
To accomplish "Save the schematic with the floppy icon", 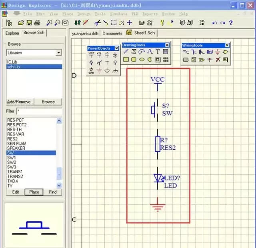I will tap(29, 23).
